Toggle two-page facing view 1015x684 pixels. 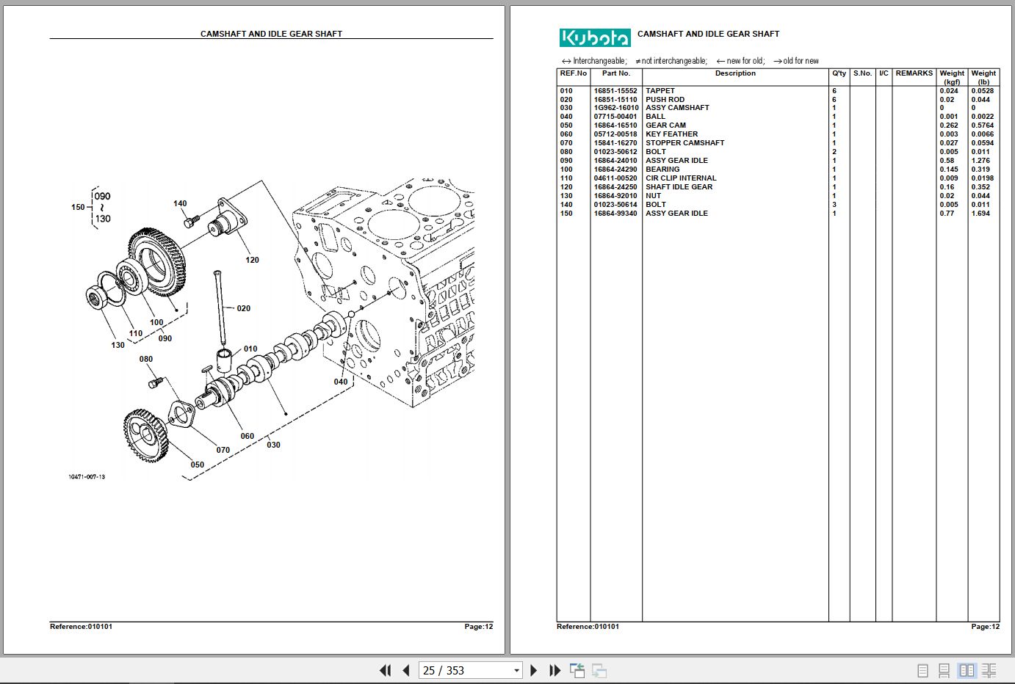pyautogui.click(x=967, y=670)
